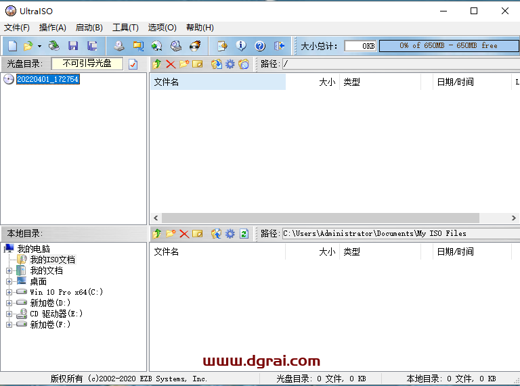Click the Rename icon in the local toolbar
The image size is (520, 386).
(x=197, y=234)
